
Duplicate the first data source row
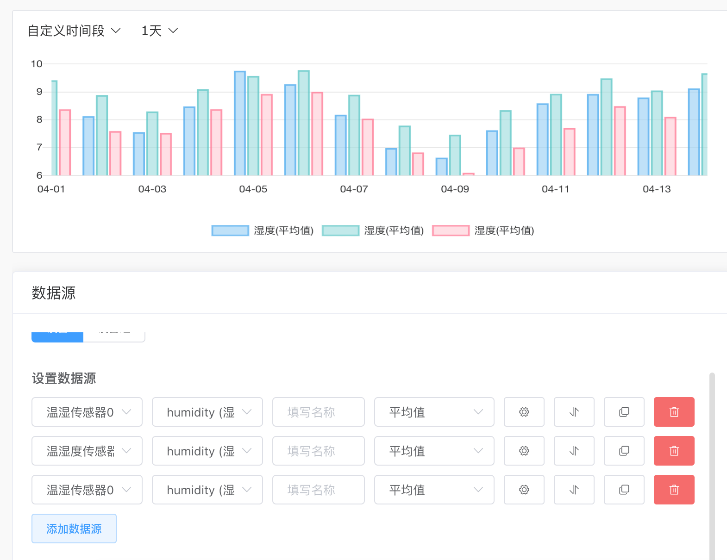coord(624,412)
